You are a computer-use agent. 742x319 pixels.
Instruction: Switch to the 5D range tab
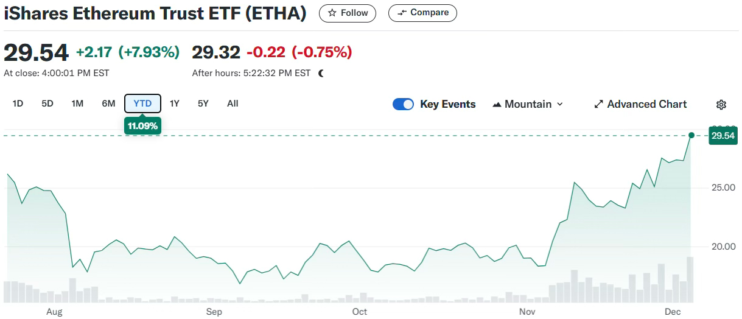pos(47,103)
